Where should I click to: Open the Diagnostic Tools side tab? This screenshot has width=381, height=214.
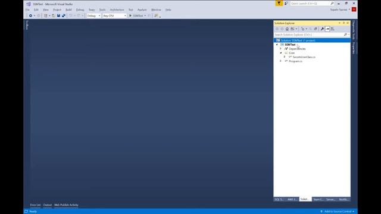point(354,30)
